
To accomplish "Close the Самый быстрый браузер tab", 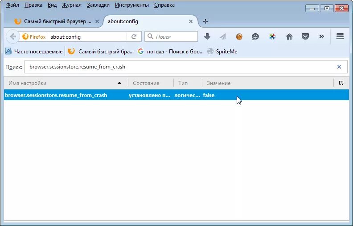I will (97, 21).
